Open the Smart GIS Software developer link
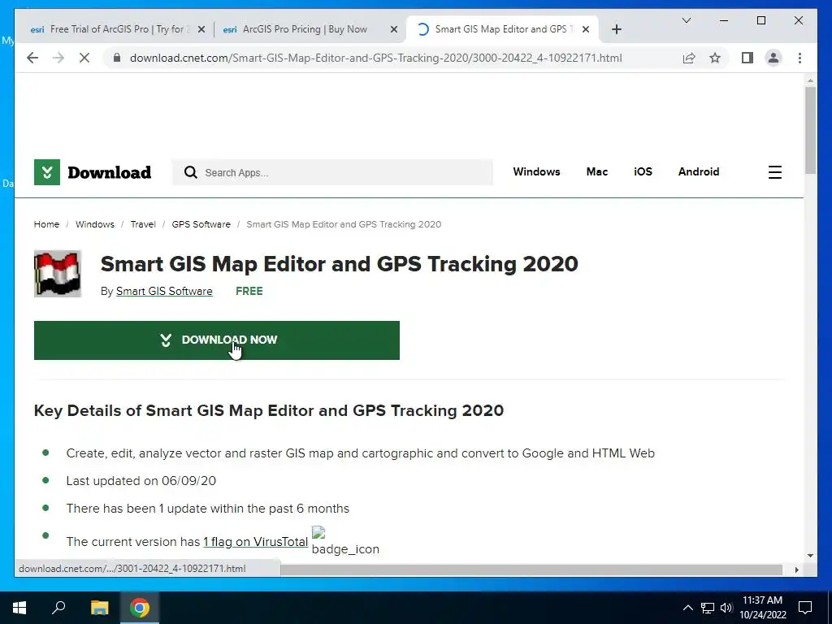This screenshot has height=624, width=832. 164,291
